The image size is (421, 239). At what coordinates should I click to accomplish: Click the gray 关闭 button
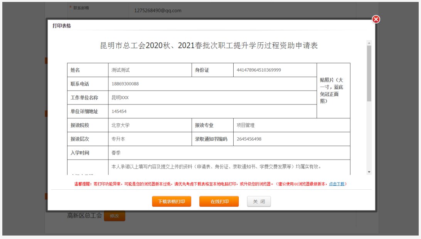point(259,202)
